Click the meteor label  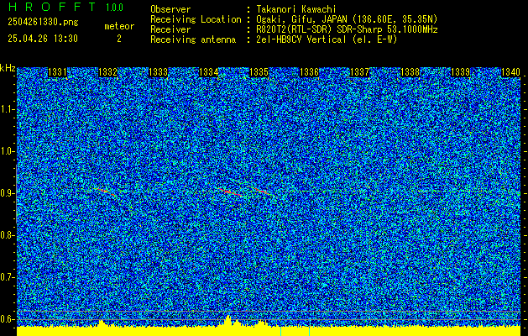point(119,26)
